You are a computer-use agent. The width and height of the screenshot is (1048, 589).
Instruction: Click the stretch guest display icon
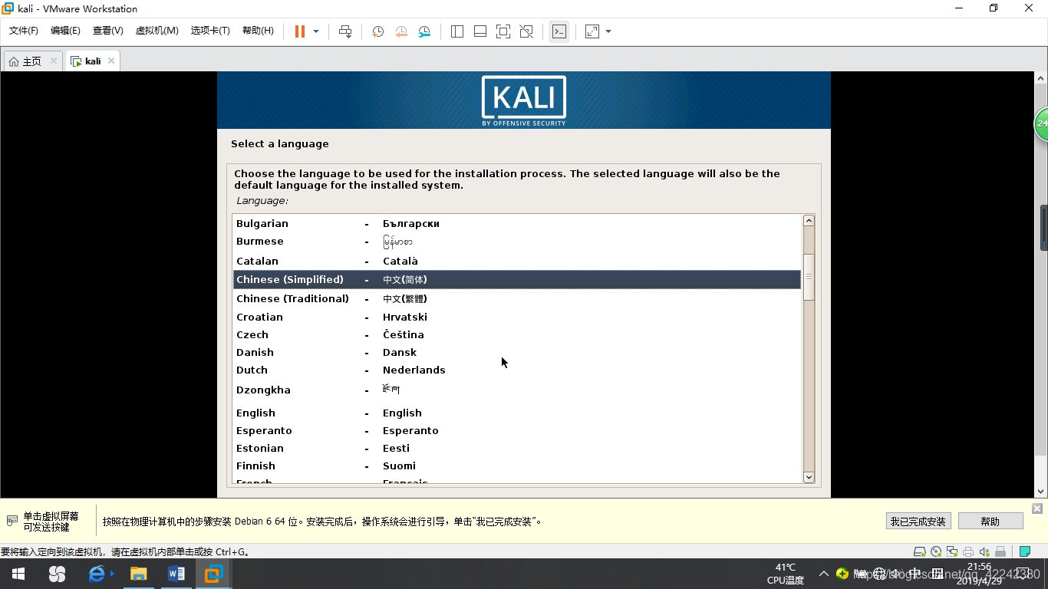(x=592, y=31)
